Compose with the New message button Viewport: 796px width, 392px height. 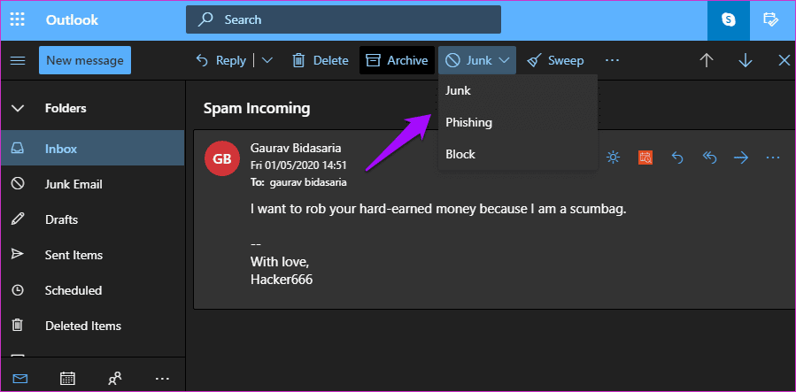pyautogui.click(x=85, y=60)
